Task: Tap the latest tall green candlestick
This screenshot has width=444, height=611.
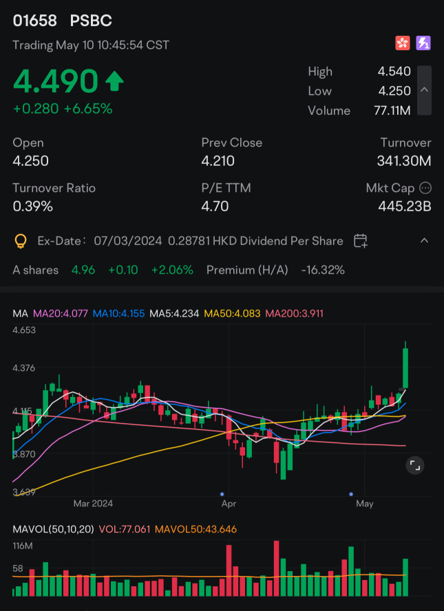Action: pos(405,365)
